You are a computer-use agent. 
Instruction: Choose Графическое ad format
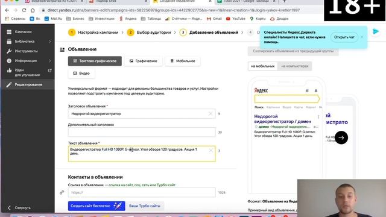click(144, 61)
